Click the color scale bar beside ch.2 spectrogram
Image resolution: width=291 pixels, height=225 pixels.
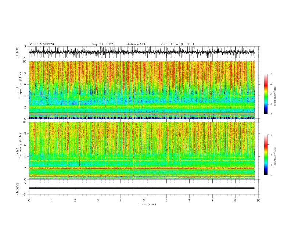coord(266,155)
